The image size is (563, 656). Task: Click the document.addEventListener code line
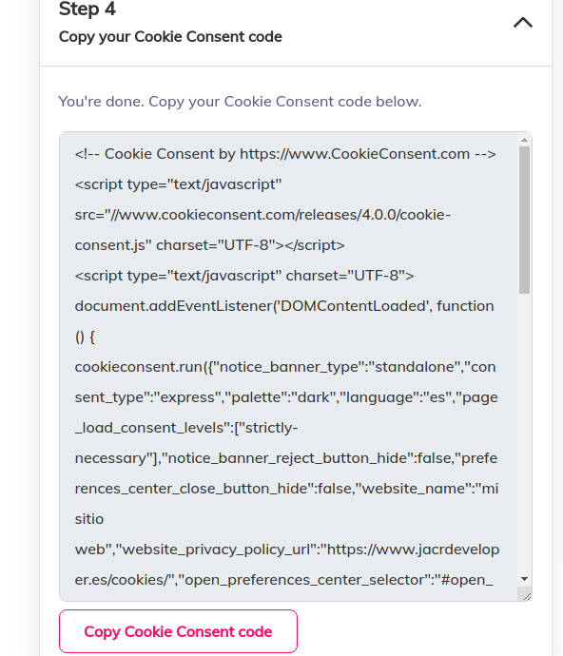(284, 306)
